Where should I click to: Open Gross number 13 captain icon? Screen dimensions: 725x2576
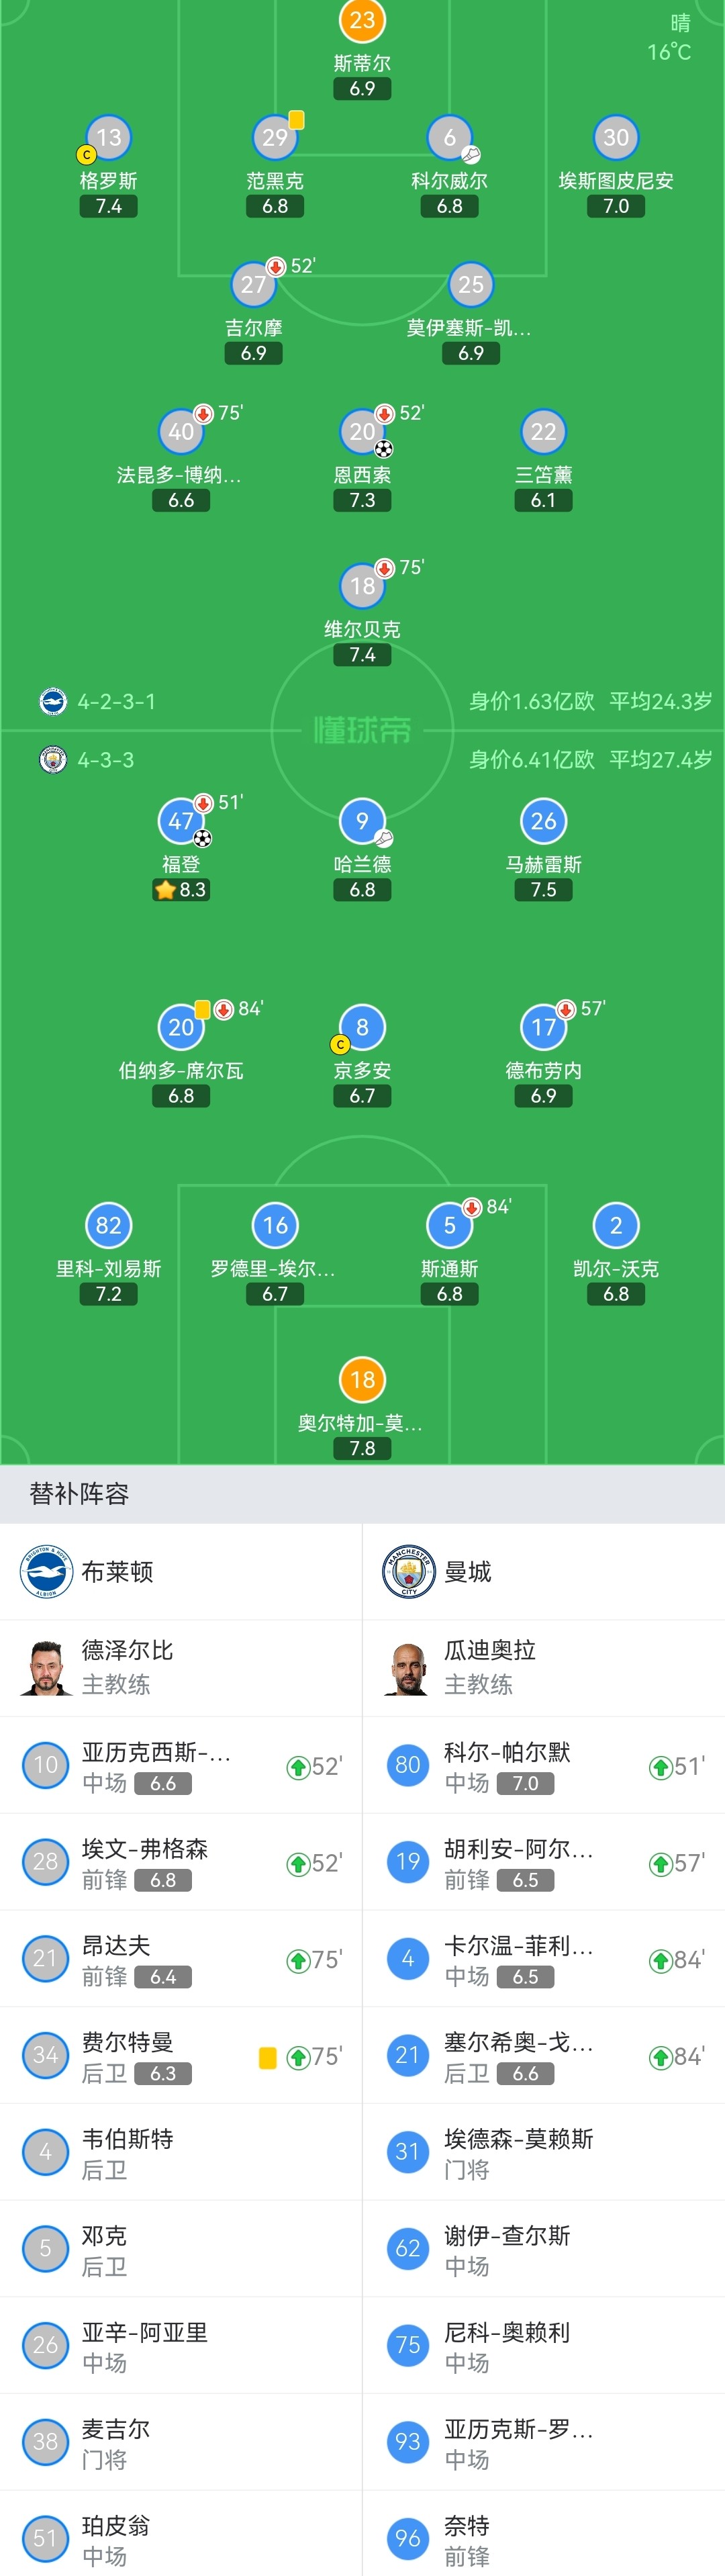pos(108,138)
